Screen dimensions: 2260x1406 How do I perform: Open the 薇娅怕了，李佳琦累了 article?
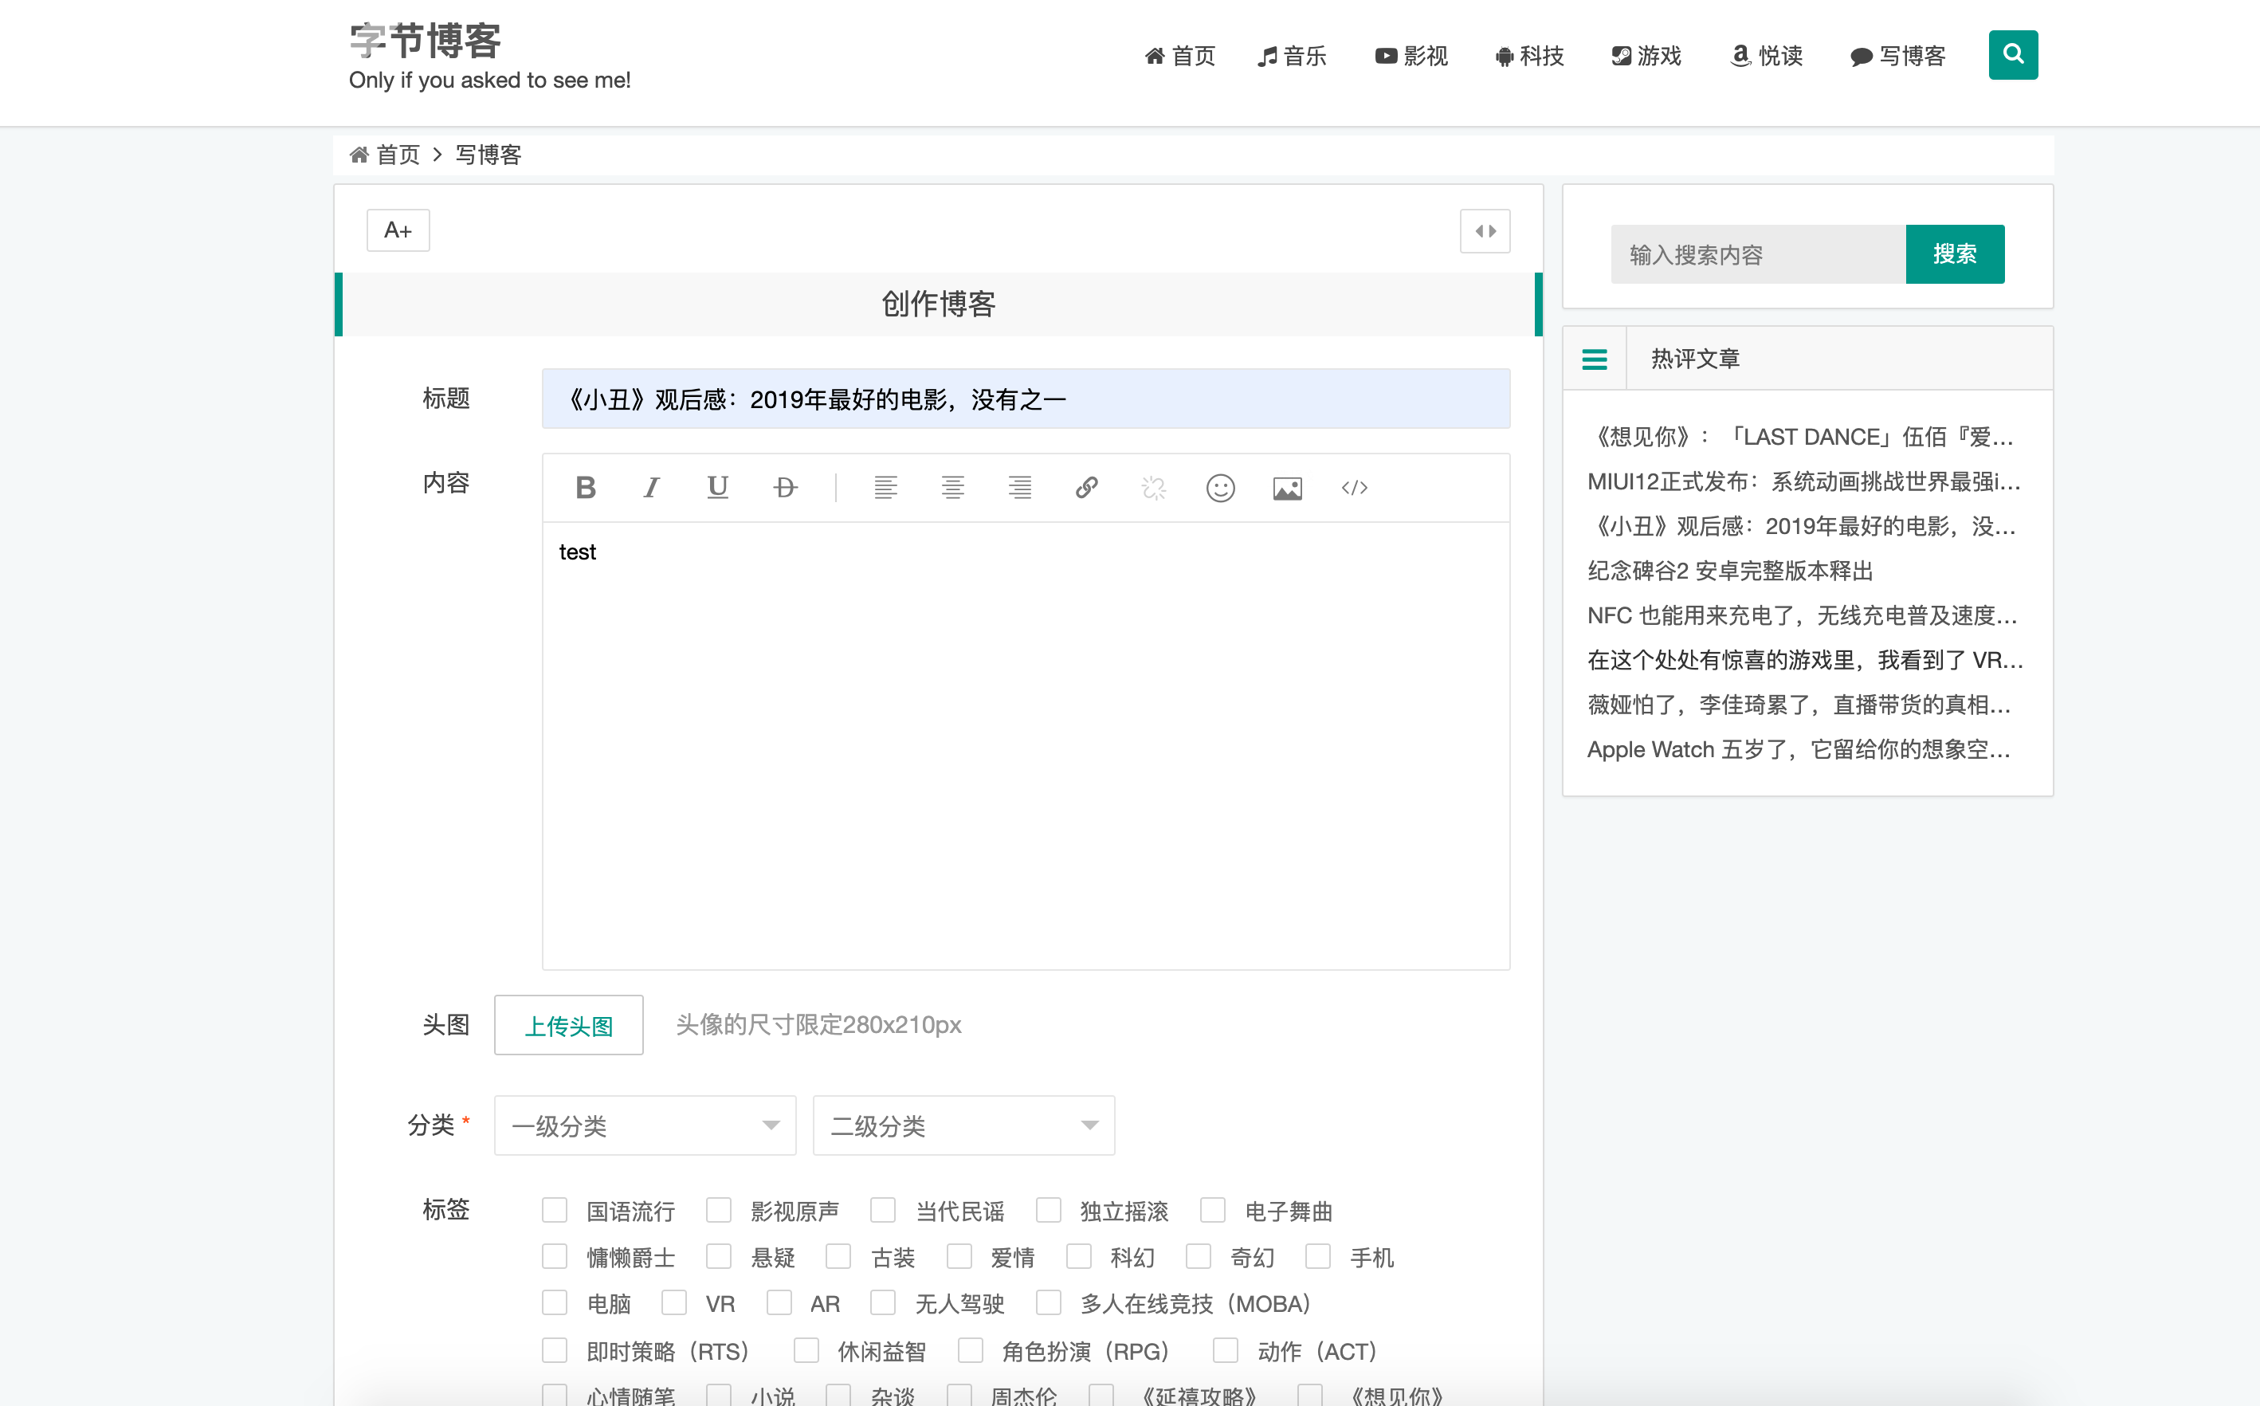click(1800, 705)
